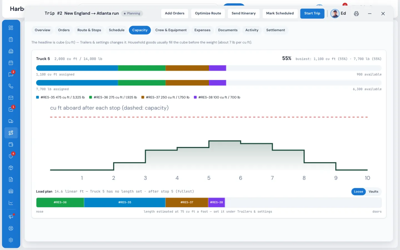
Task: Click Mark Scheduled button
Action: click(280, 13)
